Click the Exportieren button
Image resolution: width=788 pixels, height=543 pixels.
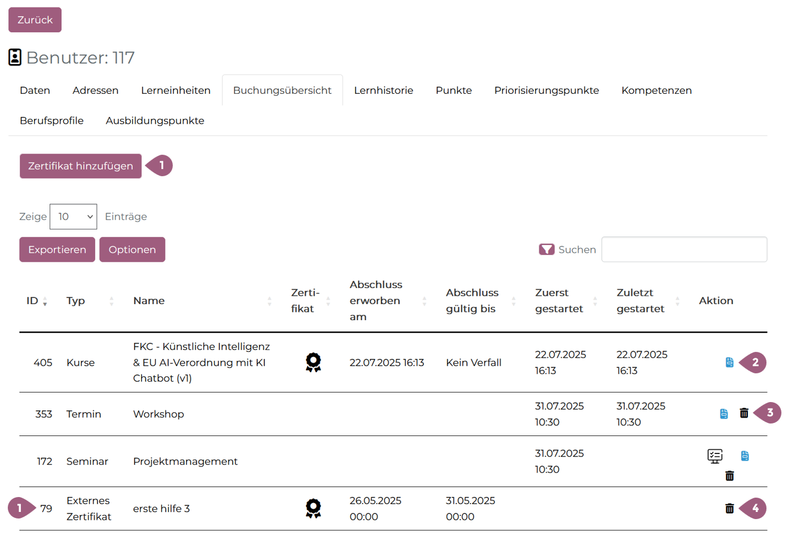57,250
